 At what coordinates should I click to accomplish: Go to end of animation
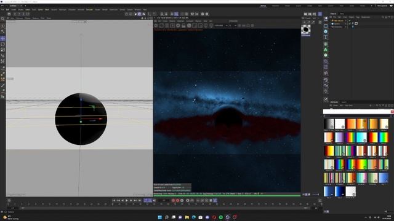[x=140, y=201]
